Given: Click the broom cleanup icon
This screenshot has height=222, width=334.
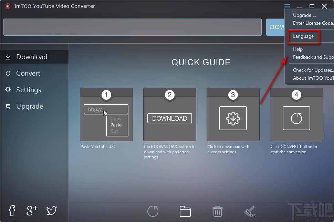Looking at the screenshot, I should point(250,211).
